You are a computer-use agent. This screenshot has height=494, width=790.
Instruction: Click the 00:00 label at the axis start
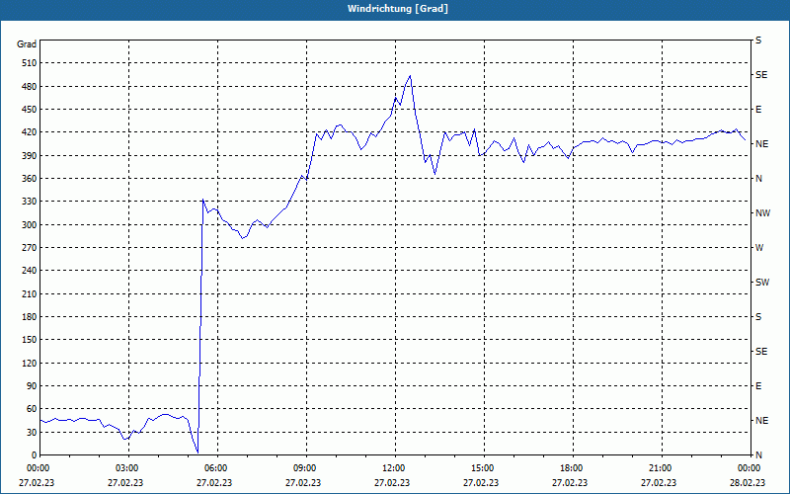(x=39, y=468)
